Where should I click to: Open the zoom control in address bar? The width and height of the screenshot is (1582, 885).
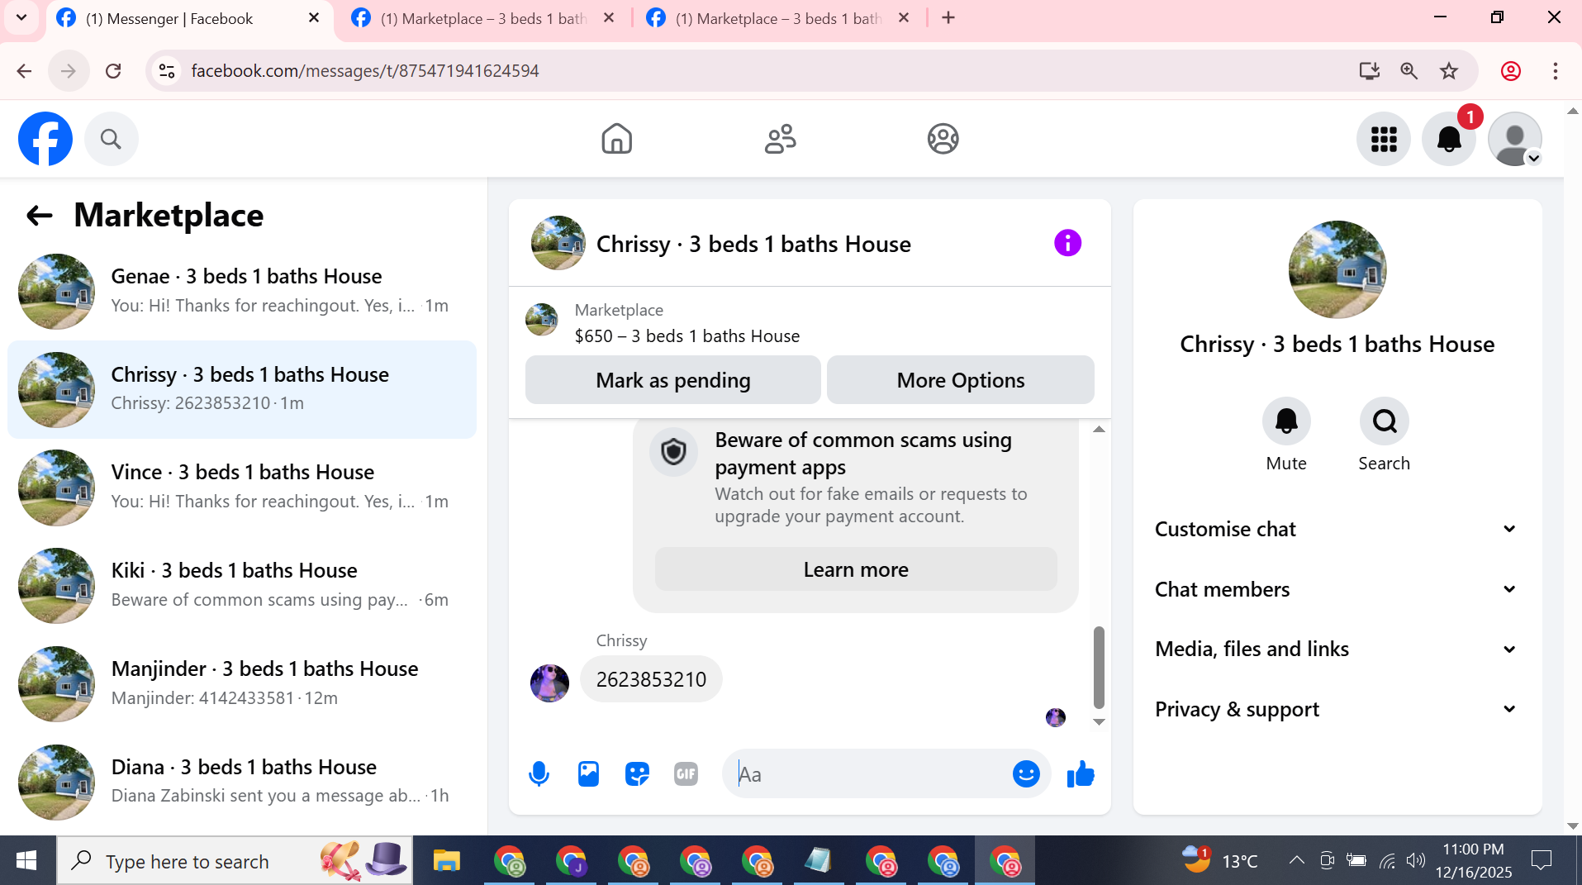(1409, 71)
